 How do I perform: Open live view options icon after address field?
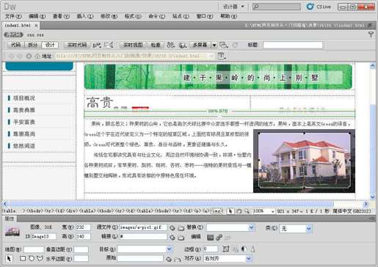pos(222,56)
